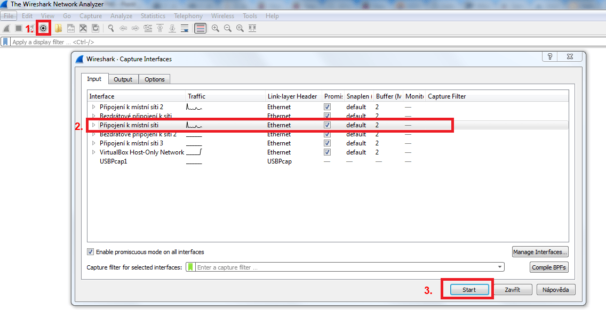
Task: Switch to the Options tab
Action: [155, 79]
